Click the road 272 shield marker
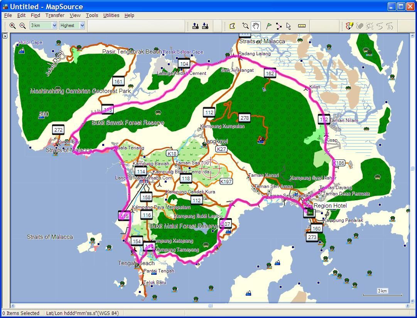Screen dimensions: 417x318 (58, 130)
